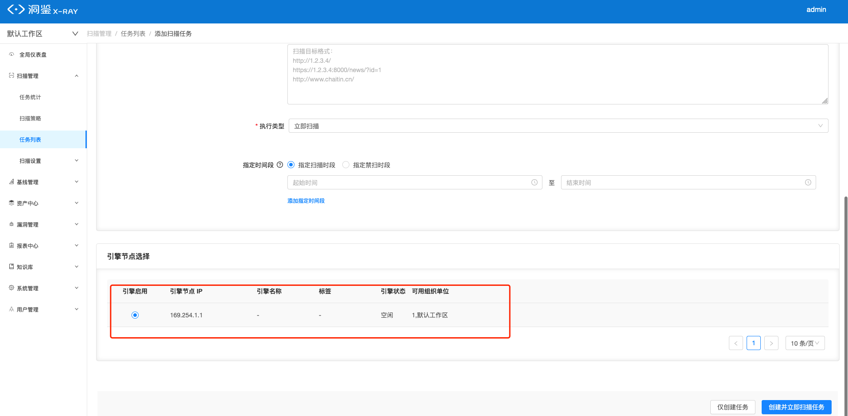Click the 创建并立即扫描任务 button
This screenshot has height=416, width=848.
[x=797, y=407]
